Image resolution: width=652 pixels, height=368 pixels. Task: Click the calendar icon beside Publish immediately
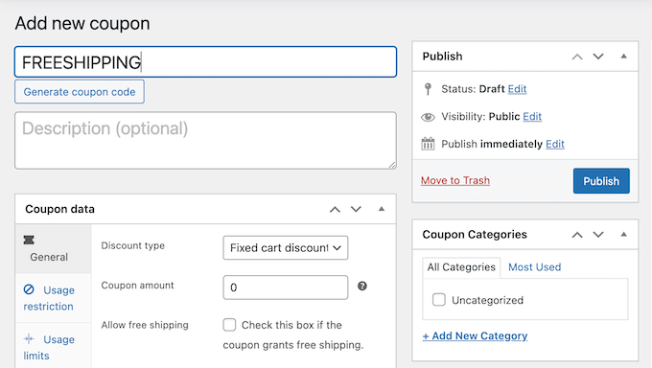pos(428,144)
